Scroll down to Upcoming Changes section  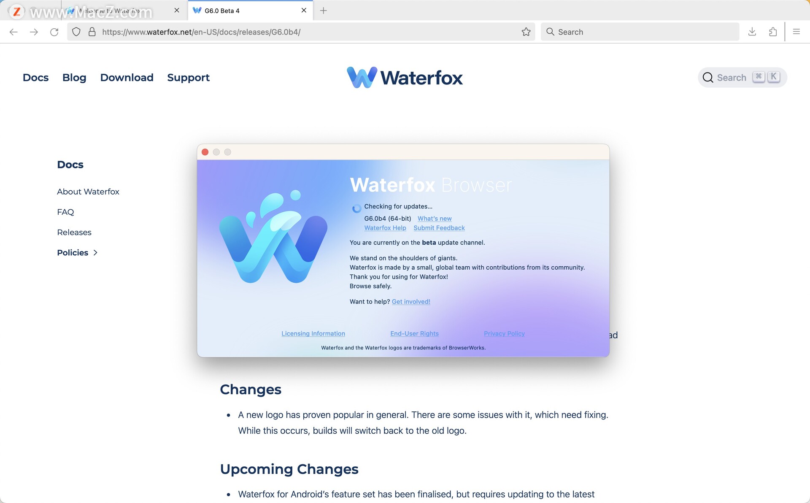(289, 469)
